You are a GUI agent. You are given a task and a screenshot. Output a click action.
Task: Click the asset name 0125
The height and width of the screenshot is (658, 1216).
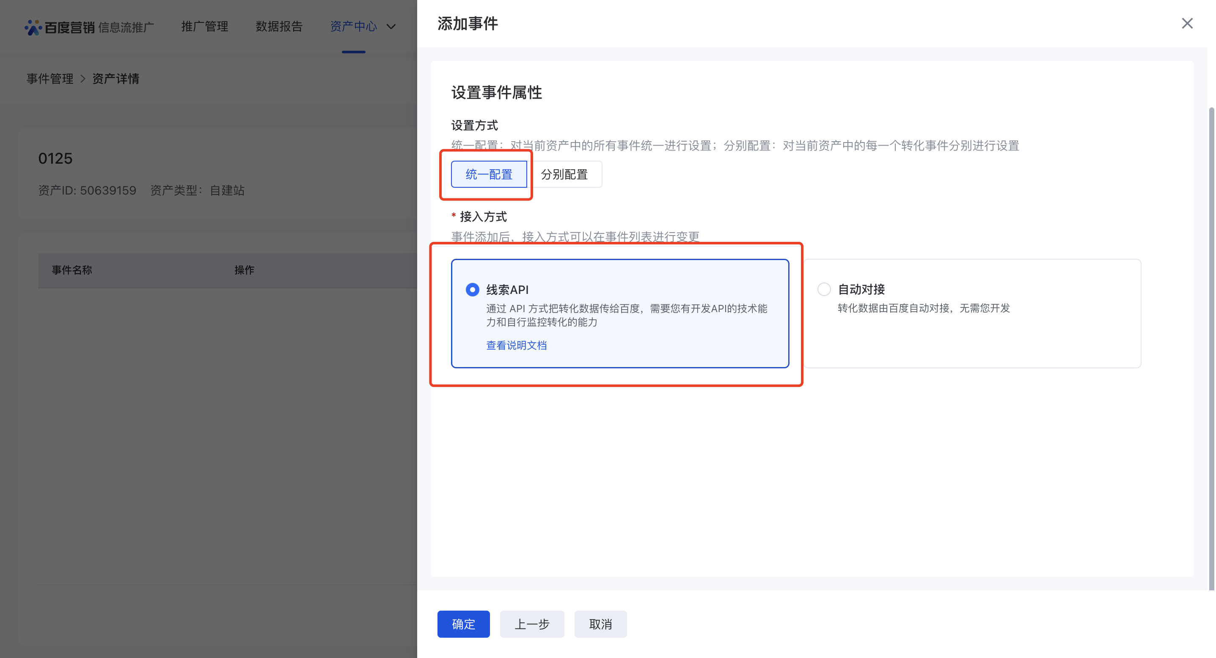click(x=55, y=159)
